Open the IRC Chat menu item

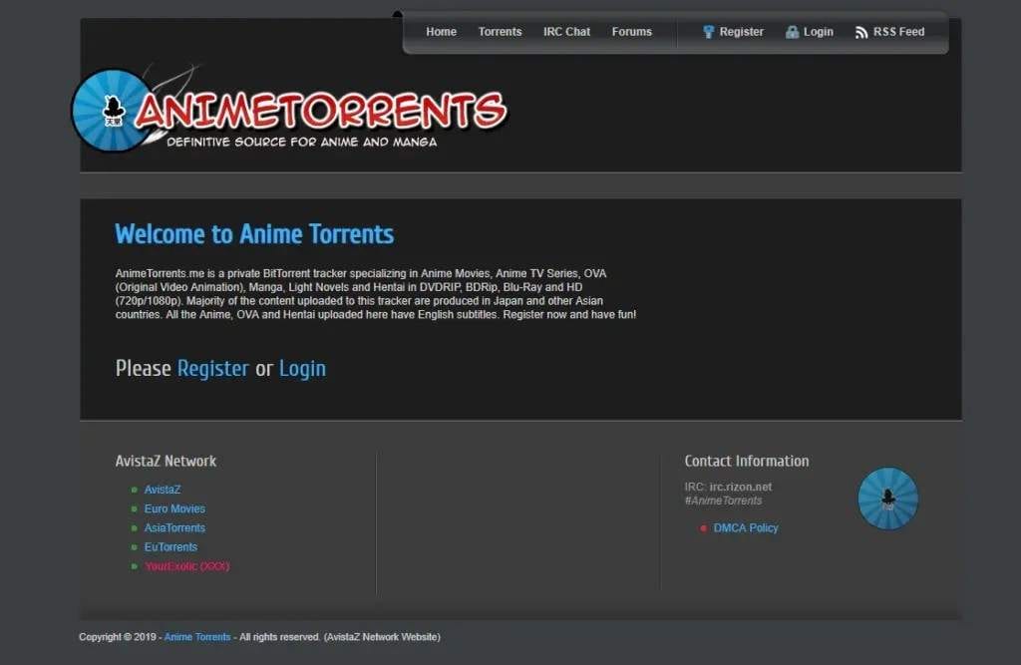tap(566, 31)
